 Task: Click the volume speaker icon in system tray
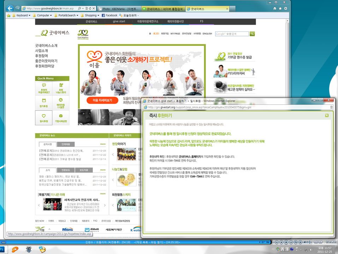click(x=311, y=250)
